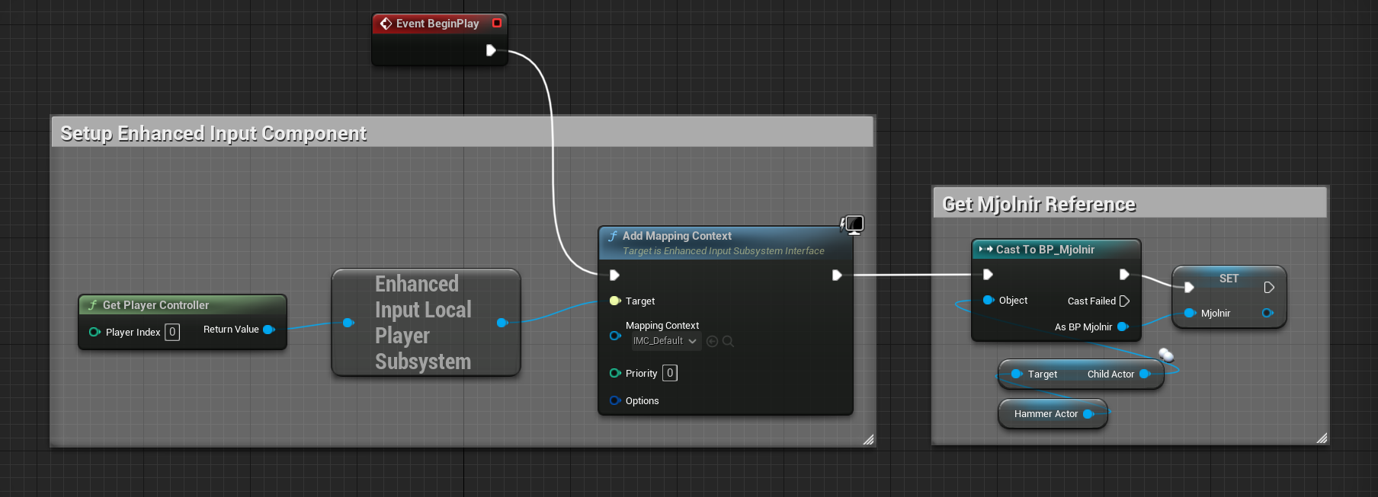Click the Return Value output pin
Image resolution: width=1378 pixels, height=497 pixels.
pyautogui.click(x=268, y=330)
